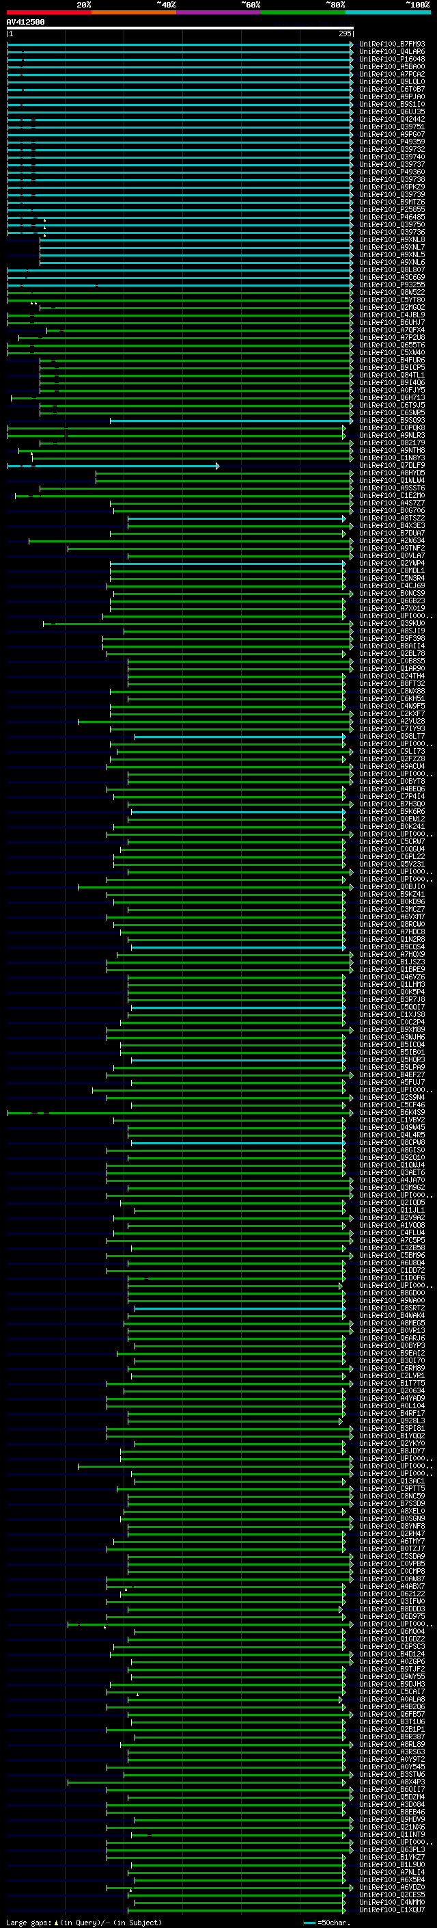Screen dimensions: 437x1928
Task: Click the green ~80% identity legend segment
Action: pyautogui.click(x=303, y=12)
